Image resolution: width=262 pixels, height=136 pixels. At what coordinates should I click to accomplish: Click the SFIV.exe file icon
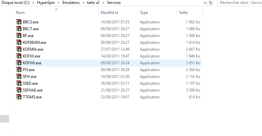[19, 76]
